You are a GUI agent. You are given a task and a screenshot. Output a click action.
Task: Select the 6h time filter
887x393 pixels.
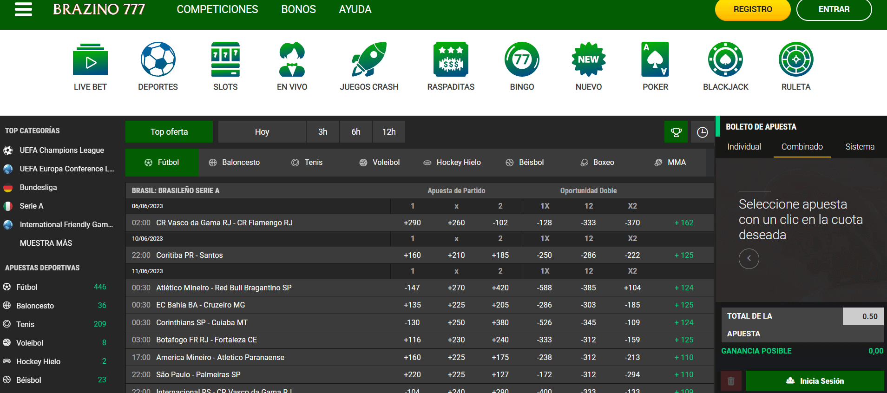click(356, 132)
